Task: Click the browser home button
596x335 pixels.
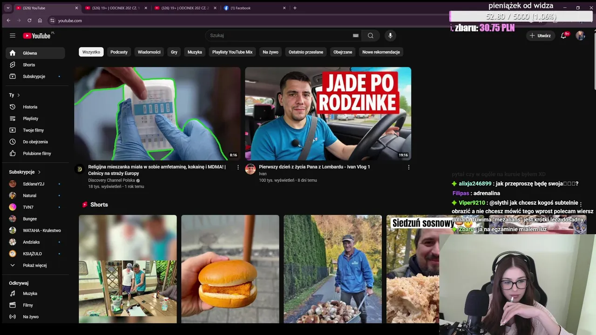Action: tap(40, 20)
